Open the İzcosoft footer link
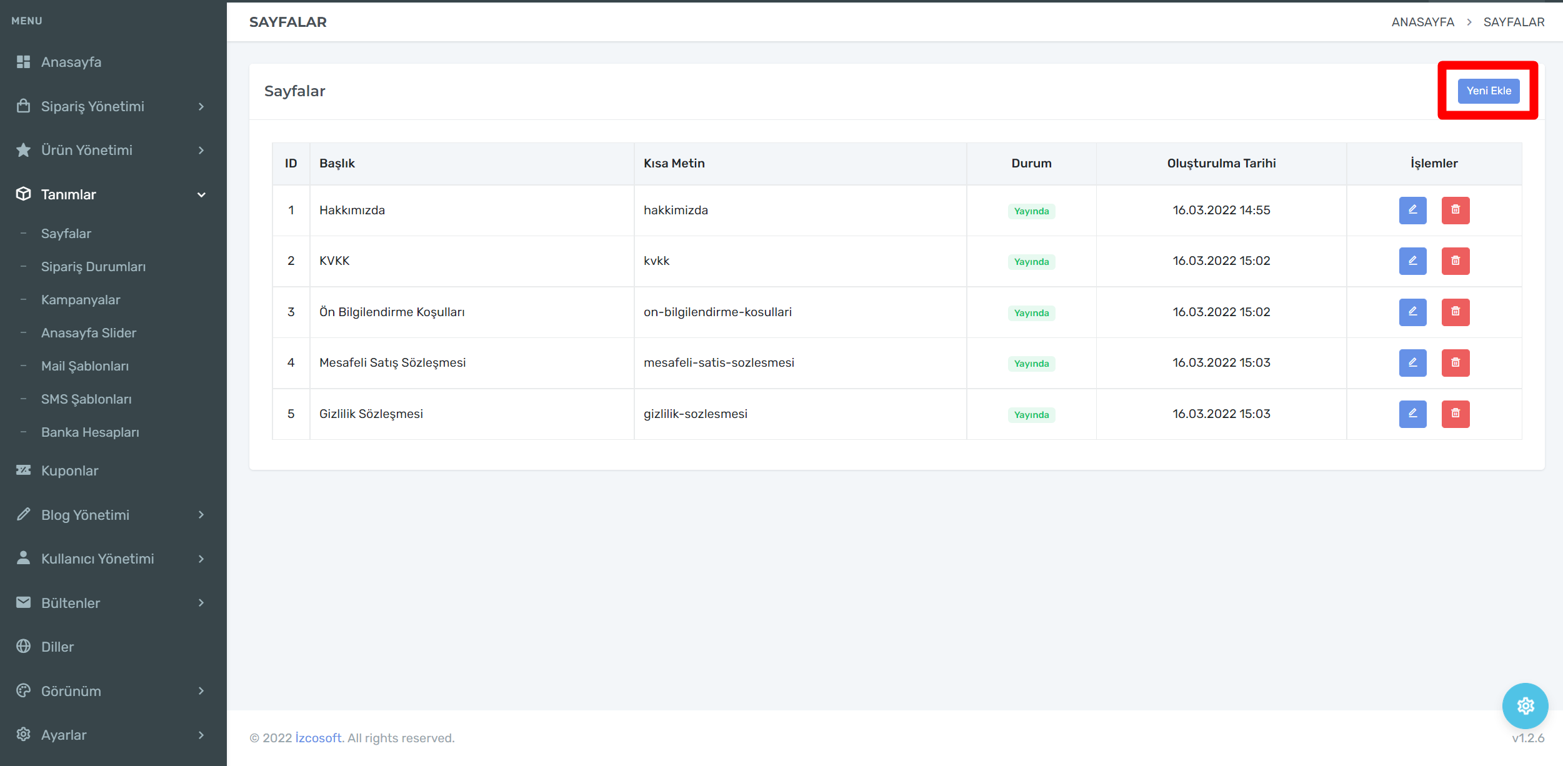Image resolution: width=1563 pixels, height=766 pixels. 318,738
